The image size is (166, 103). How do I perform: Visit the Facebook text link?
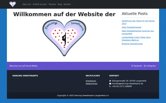point(138,66)
